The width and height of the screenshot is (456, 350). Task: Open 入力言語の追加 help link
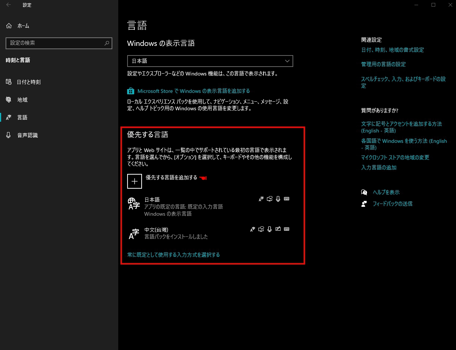379,168
